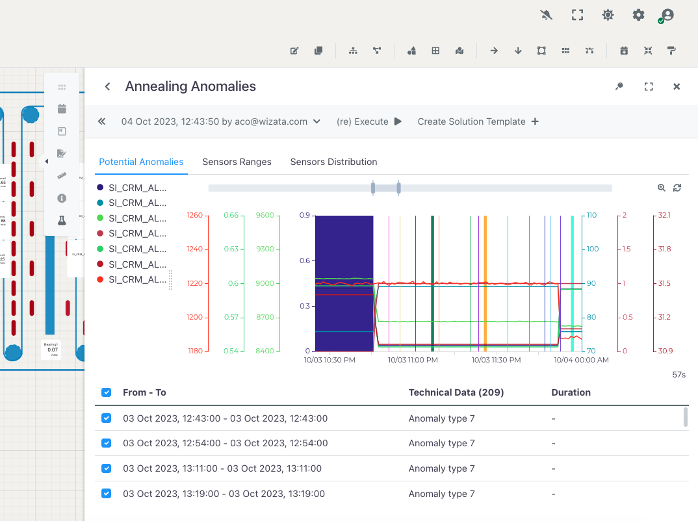Click the dots grid icon in the top toolbar
Image resolution: width=698 pixels, height=521 pixels.
point(565,51)
